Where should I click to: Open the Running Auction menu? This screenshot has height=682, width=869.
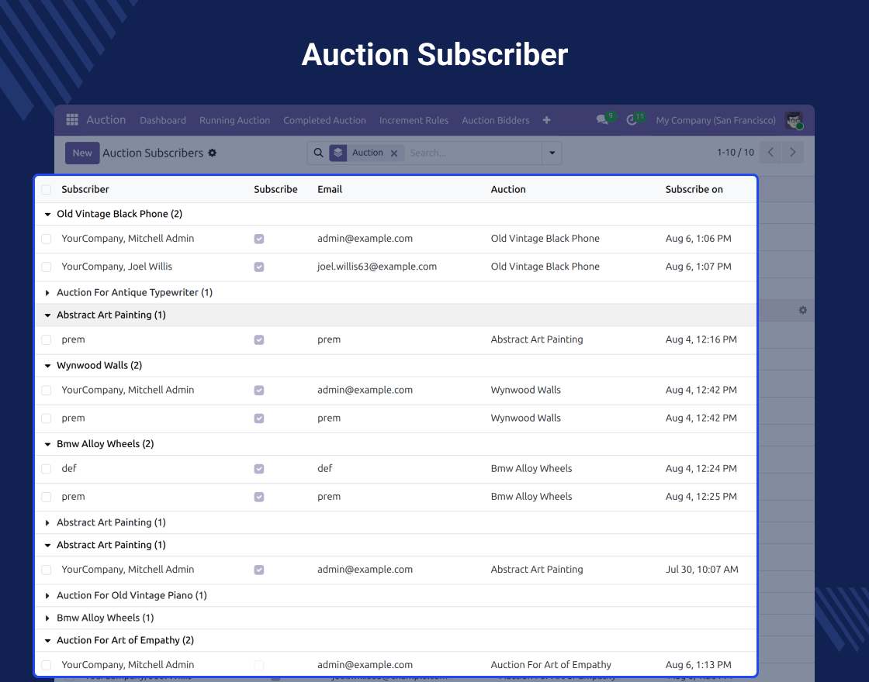(234, 120)
